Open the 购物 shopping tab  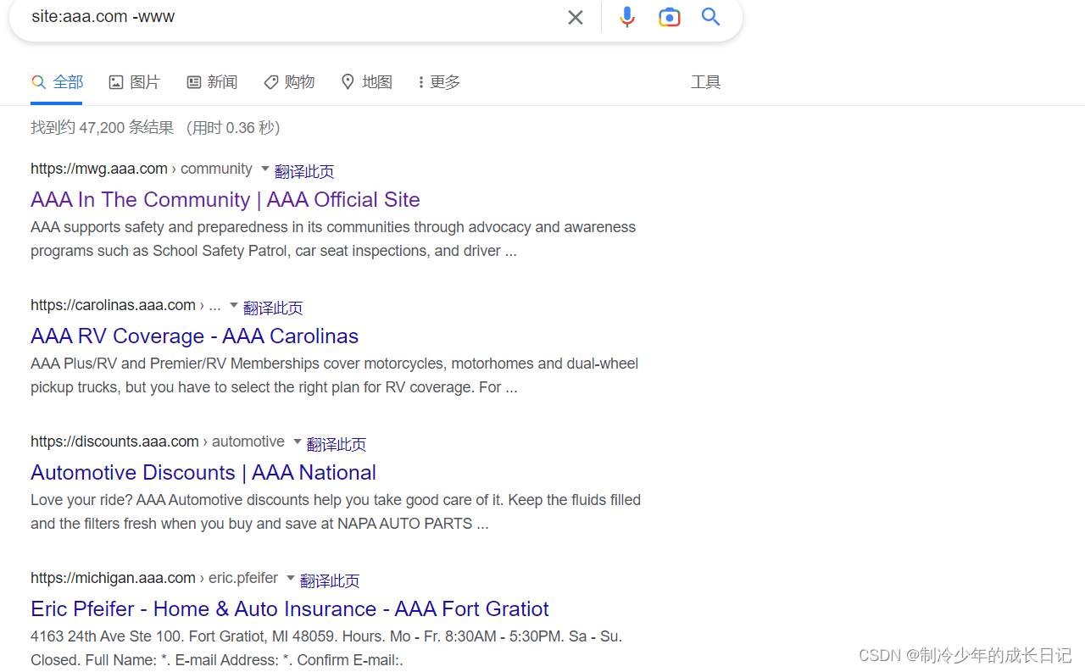(289, 82)
